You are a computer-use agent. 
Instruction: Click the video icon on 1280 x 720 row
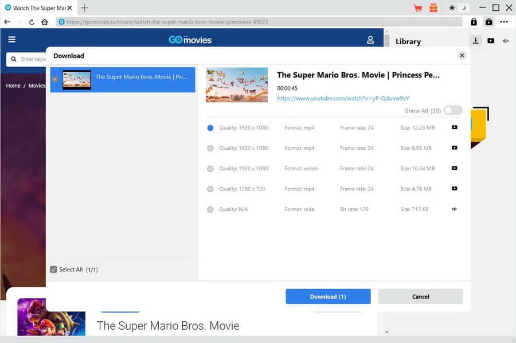(455, 189)
